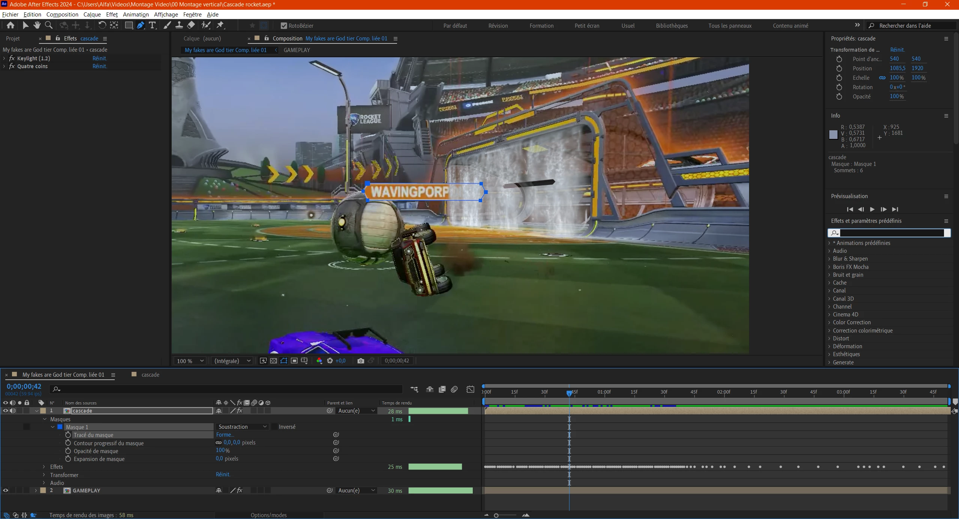
Task: Select the Type text tool
Action: coord(152,25)
